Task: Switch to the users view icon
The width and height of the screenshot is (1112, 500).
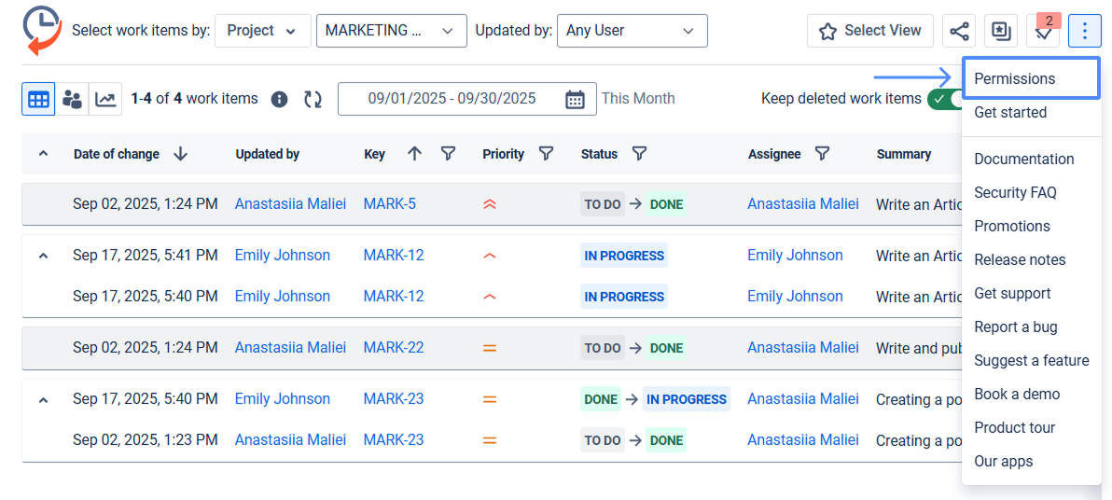Action: [72, 99]
